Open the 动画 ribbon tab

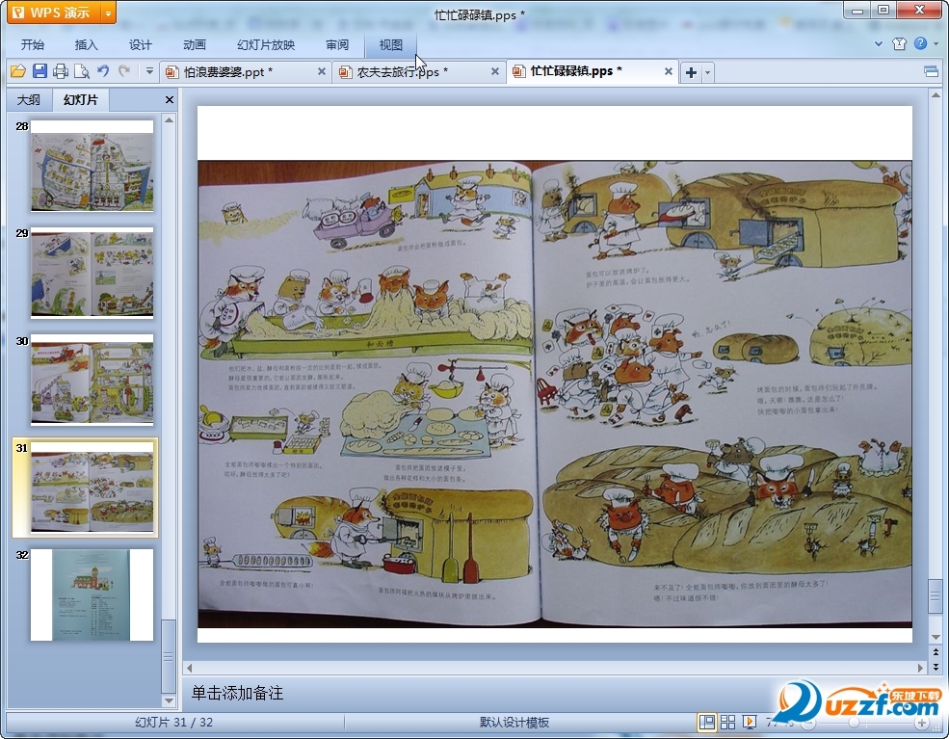195,44
